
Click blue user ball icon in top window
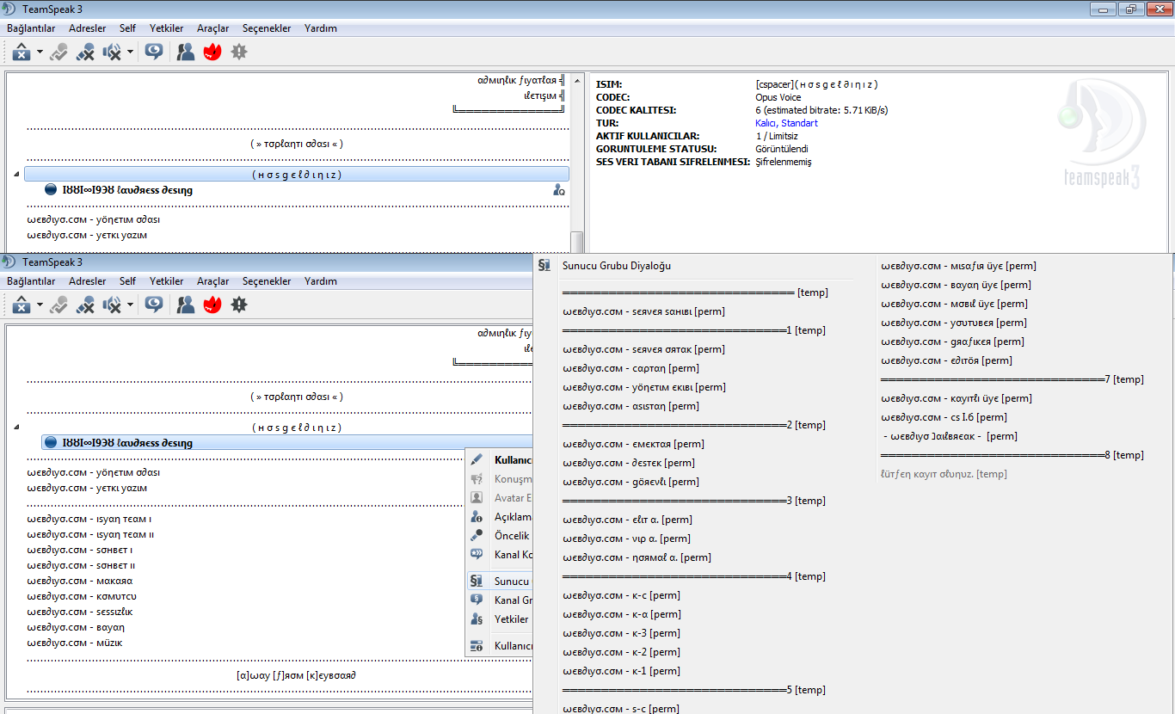[51, 190]
